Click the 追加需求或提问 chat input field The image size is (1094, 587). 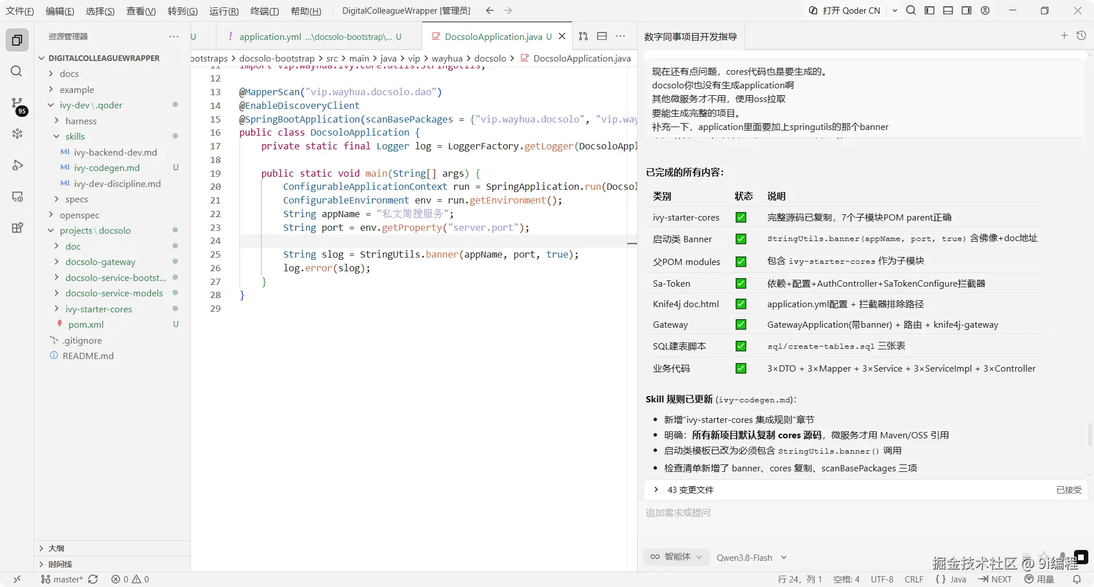pos(866,513)
